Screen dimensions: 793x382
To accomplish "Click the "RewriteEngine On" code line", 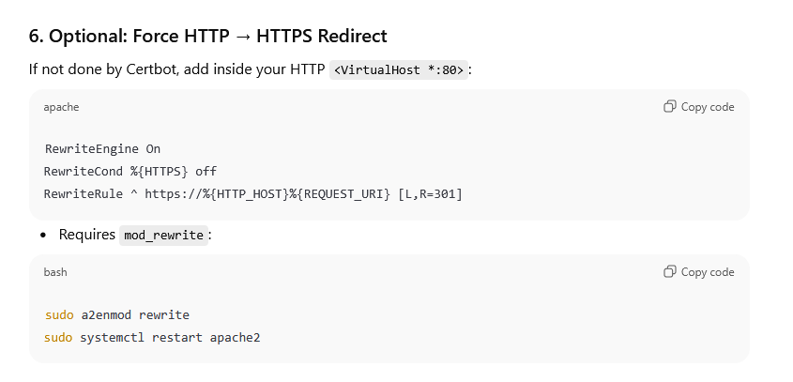I will [x=102, y=148].
